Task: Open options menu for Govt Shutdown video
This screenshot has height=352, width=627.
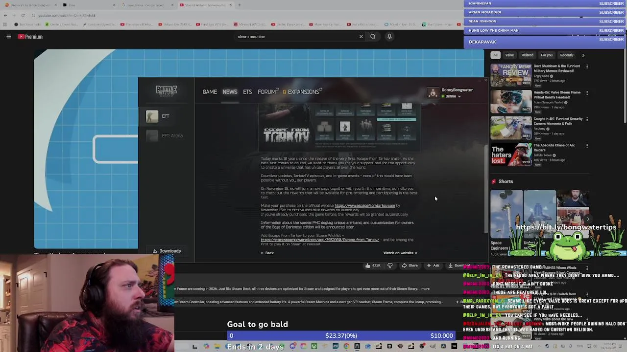Action: tap(587, 66)
